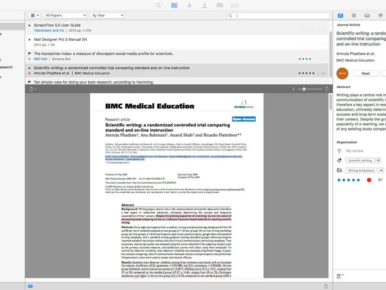Open the All Papers filter dropdown
The height and width of the screenshot is (290, 386).
(65, 15)
